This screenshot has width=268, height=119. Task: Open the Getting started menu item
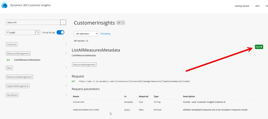tap(242, 6)
